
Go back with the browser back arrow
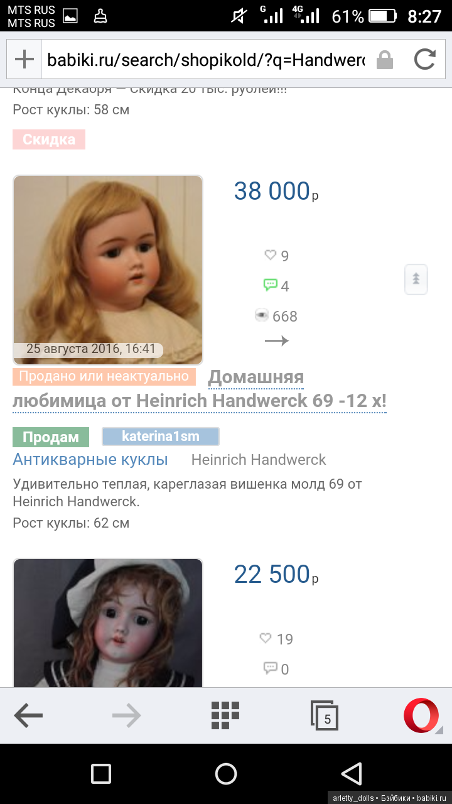(28, 715)
